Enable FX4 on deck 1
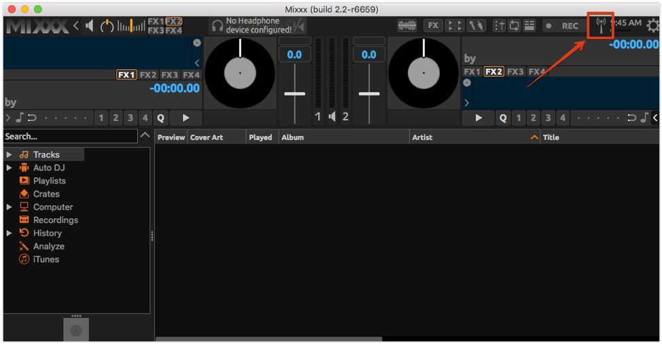Screen dimensions: 662x344 pos(191,75)
